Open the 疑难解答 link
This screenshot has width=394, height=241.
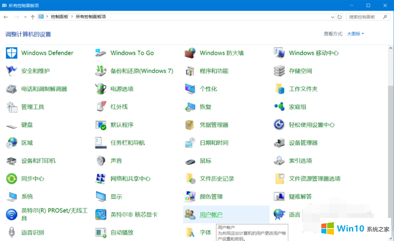(x=300, y=197)
